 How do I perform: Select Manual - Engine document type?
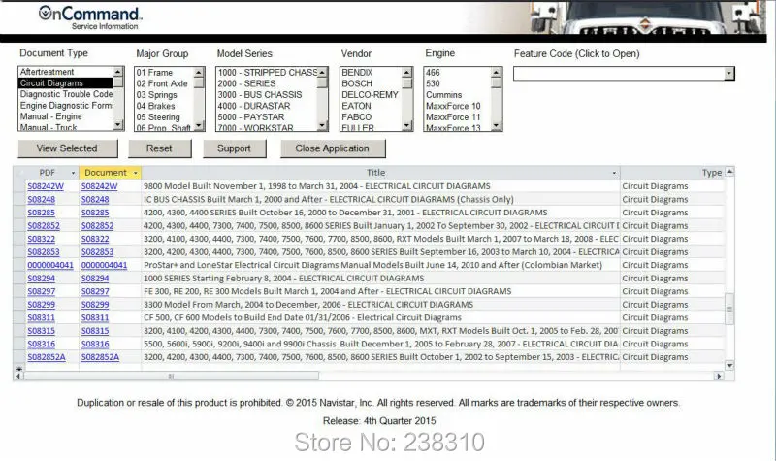click(66, 116)
